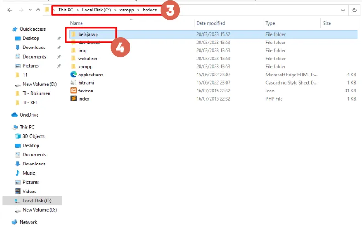
Task: Click PHP File type of index
Action: tap(274, 99)
